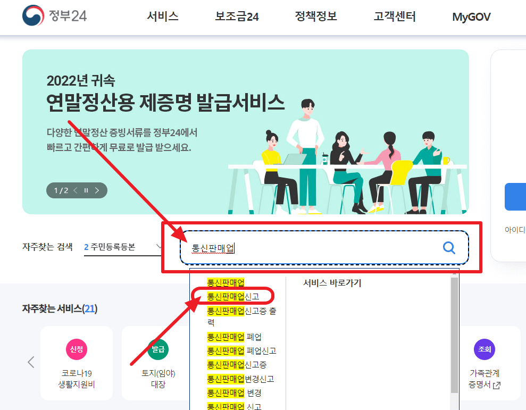Image resolution: width=526 pixels, height=410 pixels.
Task: Collapse the favorites carousel with left chevron
Action: click(x=30, y=362)
